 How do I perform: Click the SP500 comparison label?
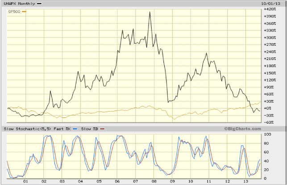coord(14,12)
